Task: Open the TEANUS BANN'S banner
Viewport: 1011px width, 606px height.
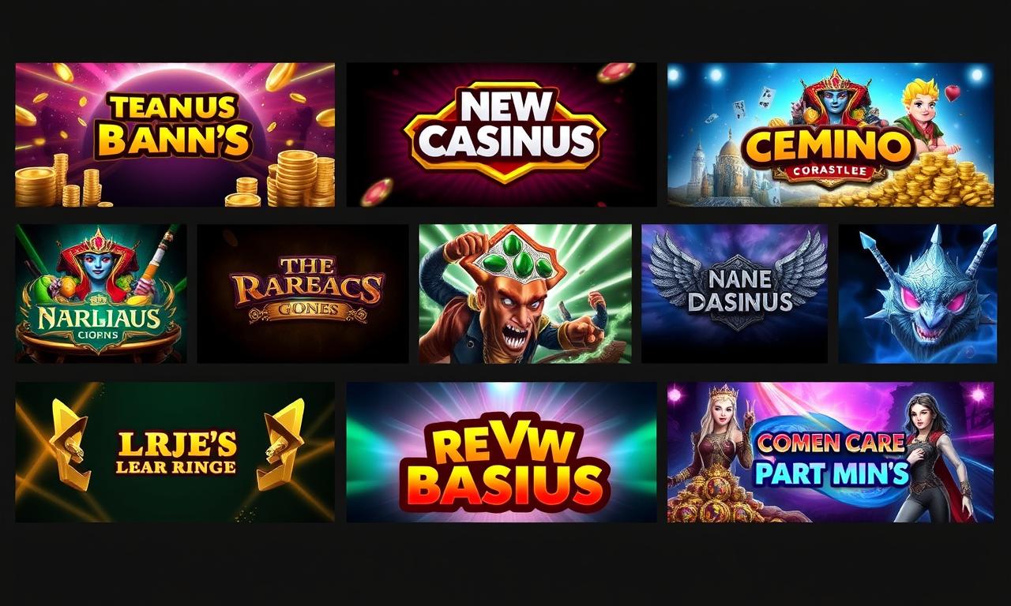Action: click(x=175, y=135)
